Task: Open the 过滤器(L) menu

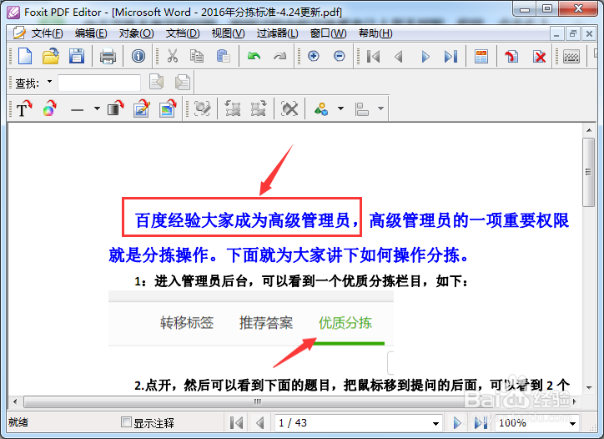Action: click(277, 33)
